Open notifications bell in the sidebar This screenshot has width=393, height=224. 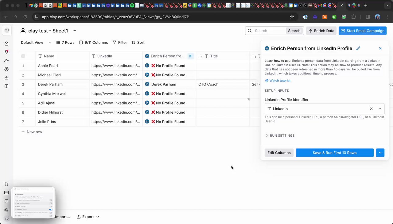(x=6, y=52)
